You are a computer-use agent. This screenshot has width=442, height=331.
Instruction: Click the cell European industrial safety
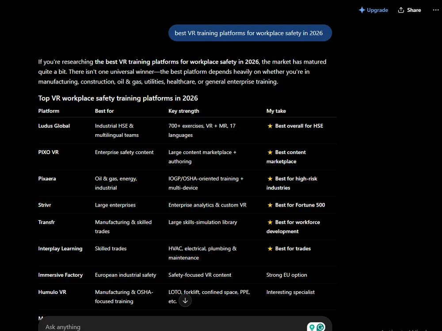coord(126,275)
